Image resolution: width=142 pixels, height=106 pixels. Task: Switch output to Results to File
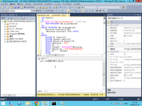[x=86, y=11]
